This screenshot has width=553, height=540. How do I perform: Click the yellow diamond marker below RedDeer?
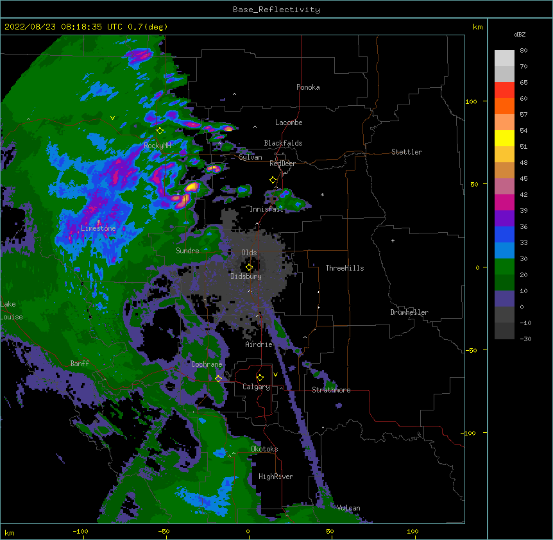[x=273, y=180]
